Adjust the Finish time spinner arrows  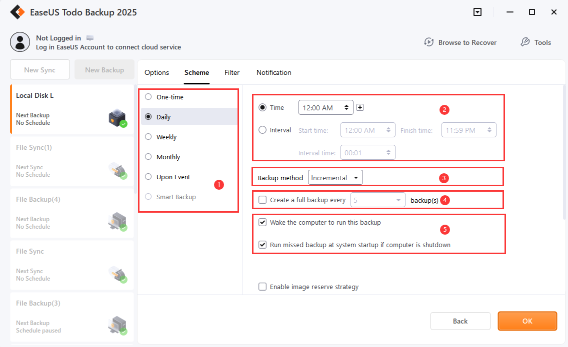(489, 130)
